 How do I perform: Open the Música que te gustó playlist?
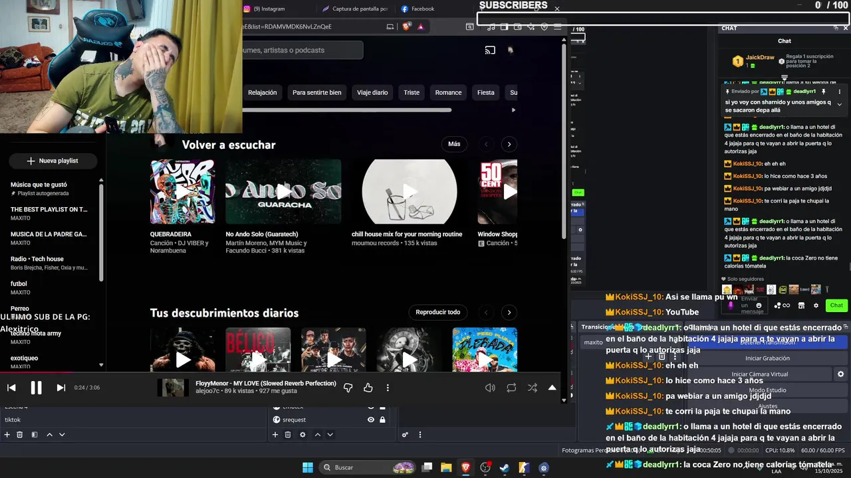(x=50, y=189)
